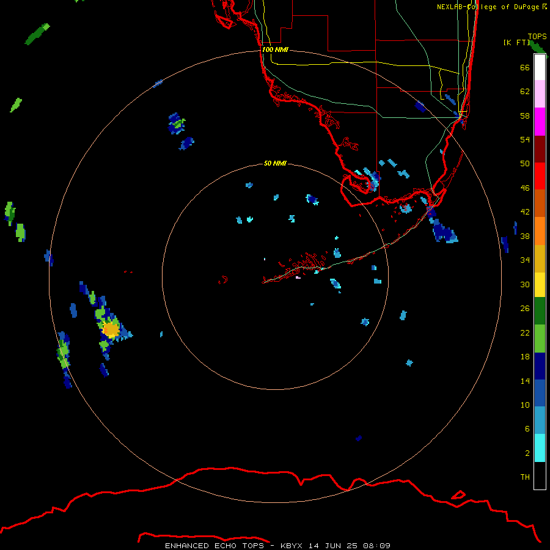This screenshot has height=550, width=550.
Task: Click the NEXLAB-College of DuPage credit text
Action: click(x=488, y=7)
